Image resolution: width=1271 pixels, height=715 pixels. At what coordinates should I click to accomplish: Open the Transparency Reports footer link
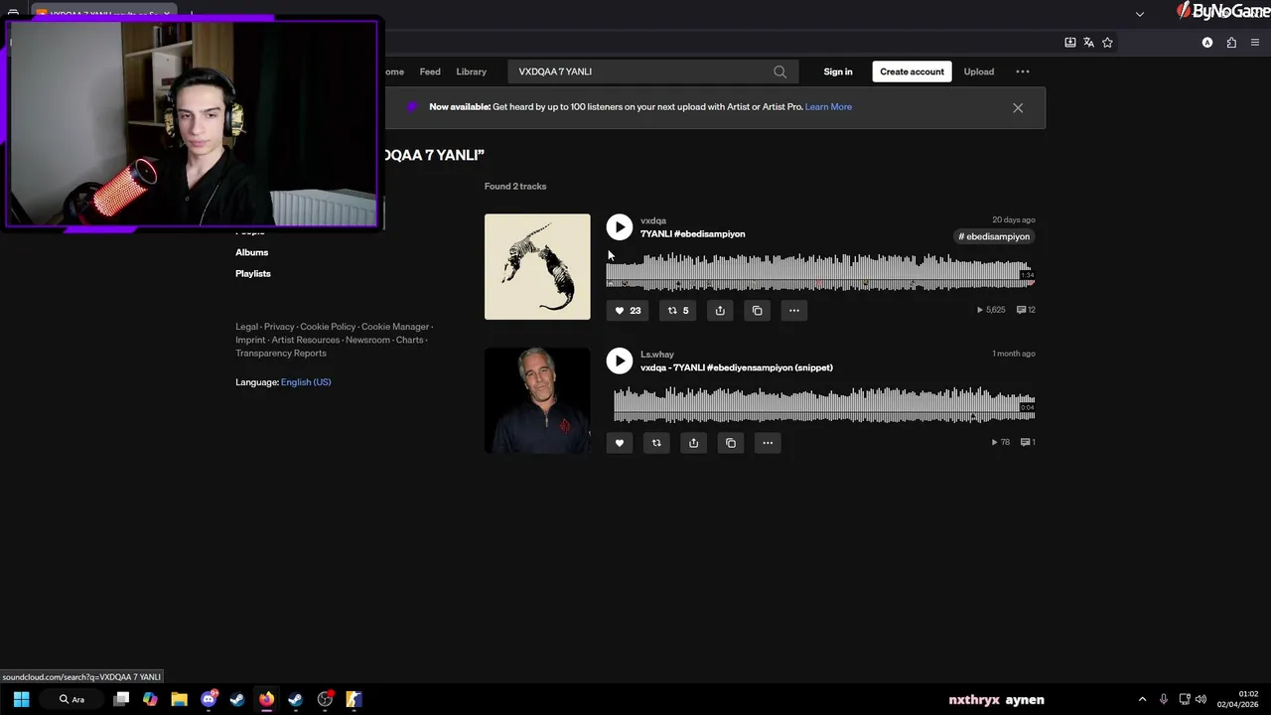(x=281, y=354)
